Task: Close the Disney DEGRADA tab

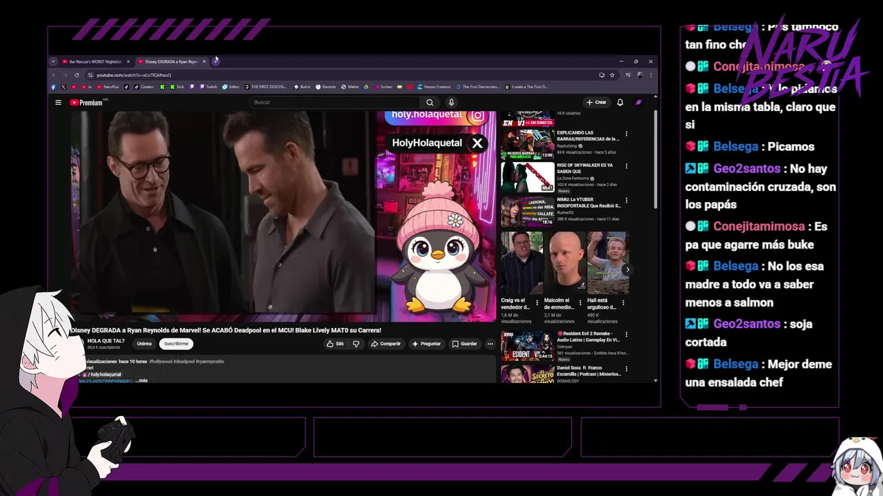Action: pos(204,61)
